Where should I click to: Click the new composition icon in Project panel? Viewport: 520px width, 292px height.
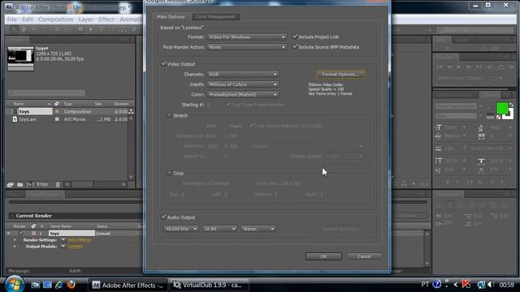click(30, 184)
